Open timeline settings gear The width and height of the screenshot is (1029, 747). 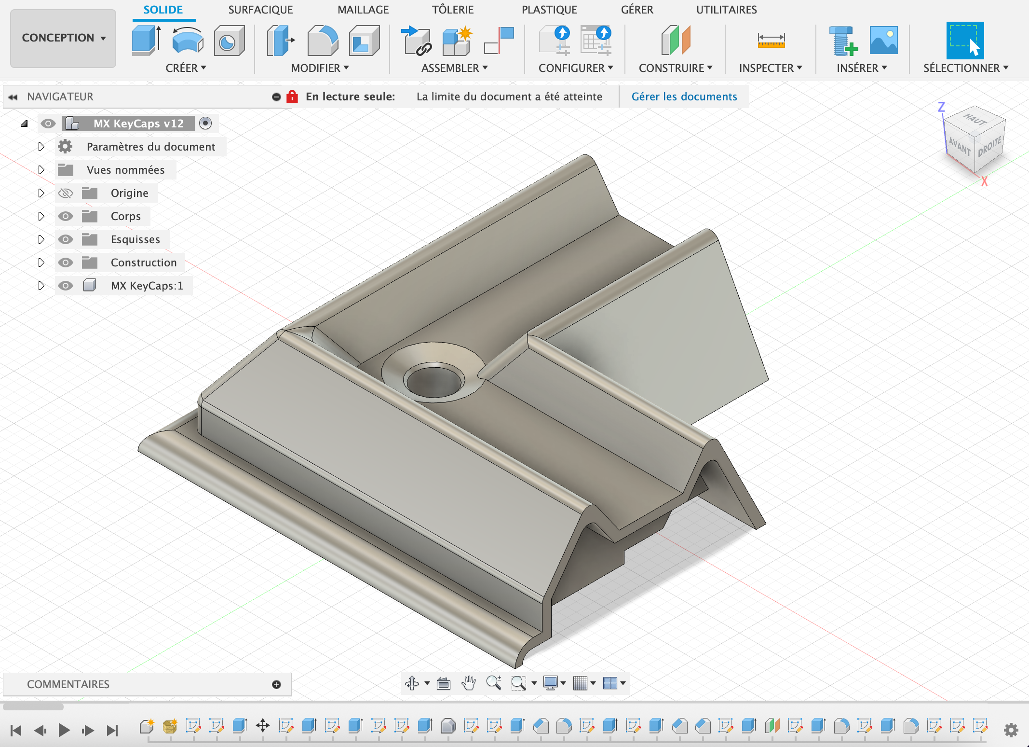tap(1011, 730)
